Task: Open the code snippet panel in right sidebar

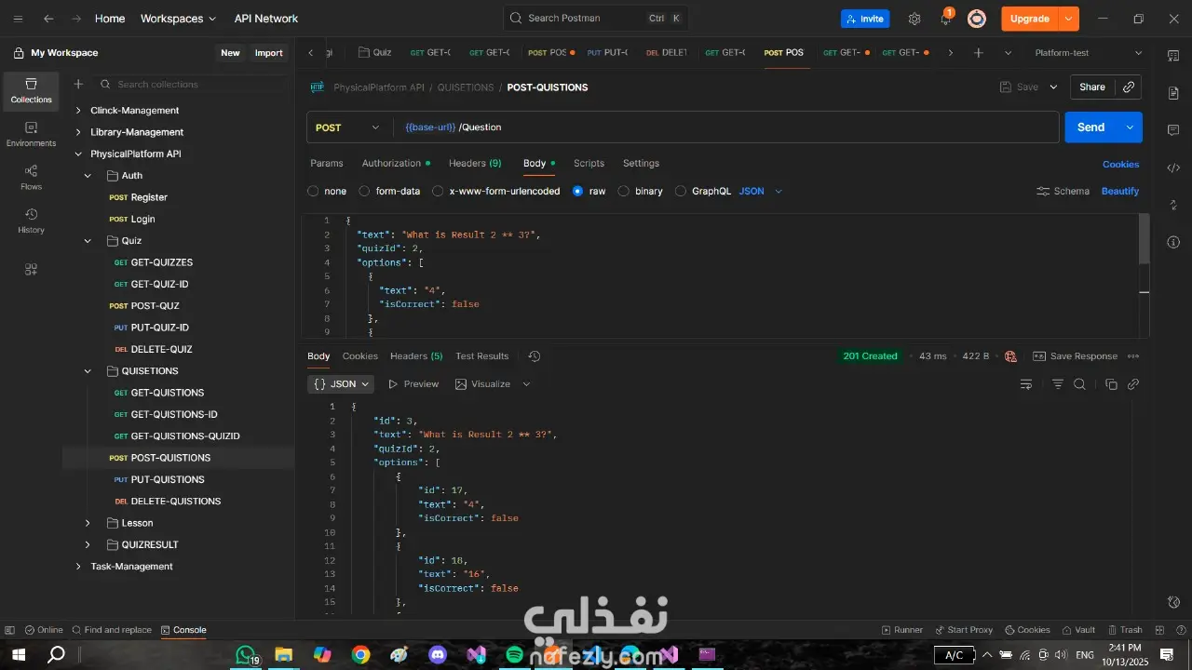Action: [x=1173, y=167]
